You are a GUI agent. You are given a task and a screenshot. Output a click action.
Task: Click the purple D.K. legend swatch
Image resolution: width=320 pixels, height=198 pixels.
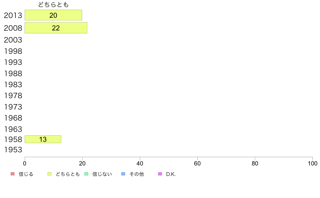pyautogui.click(x=160, y=174)
